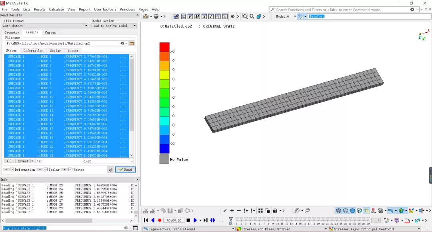
Task: Click the M toolbar button
Action: click(x=197, y=16)
